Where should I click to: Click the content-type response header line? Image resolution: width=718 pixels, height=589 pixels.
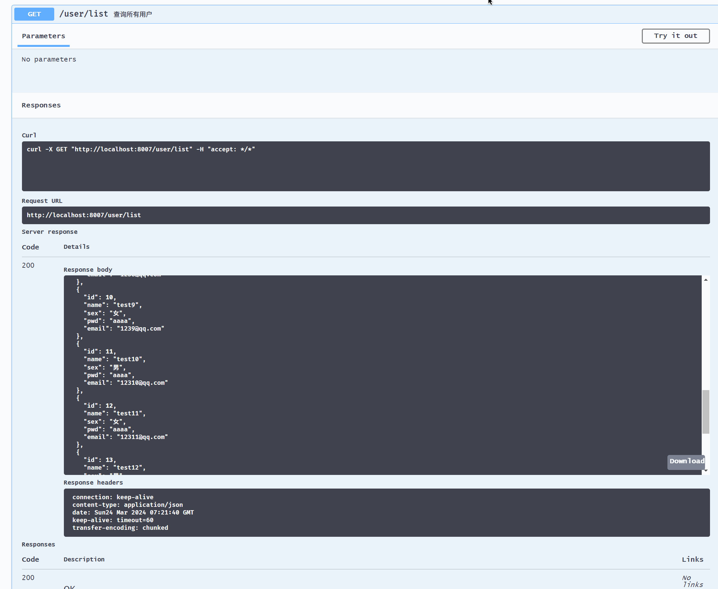pyautogui.click(x=127, y=505)
